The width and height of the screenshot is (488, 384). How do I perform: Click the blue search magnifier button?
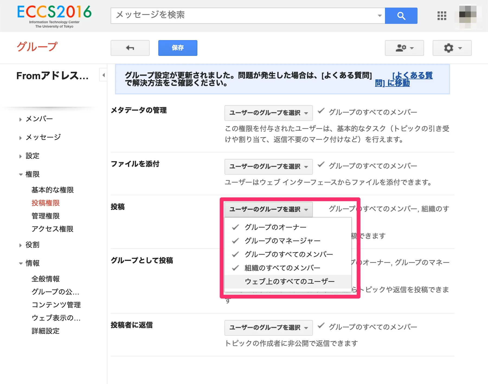tap(401, 16)
